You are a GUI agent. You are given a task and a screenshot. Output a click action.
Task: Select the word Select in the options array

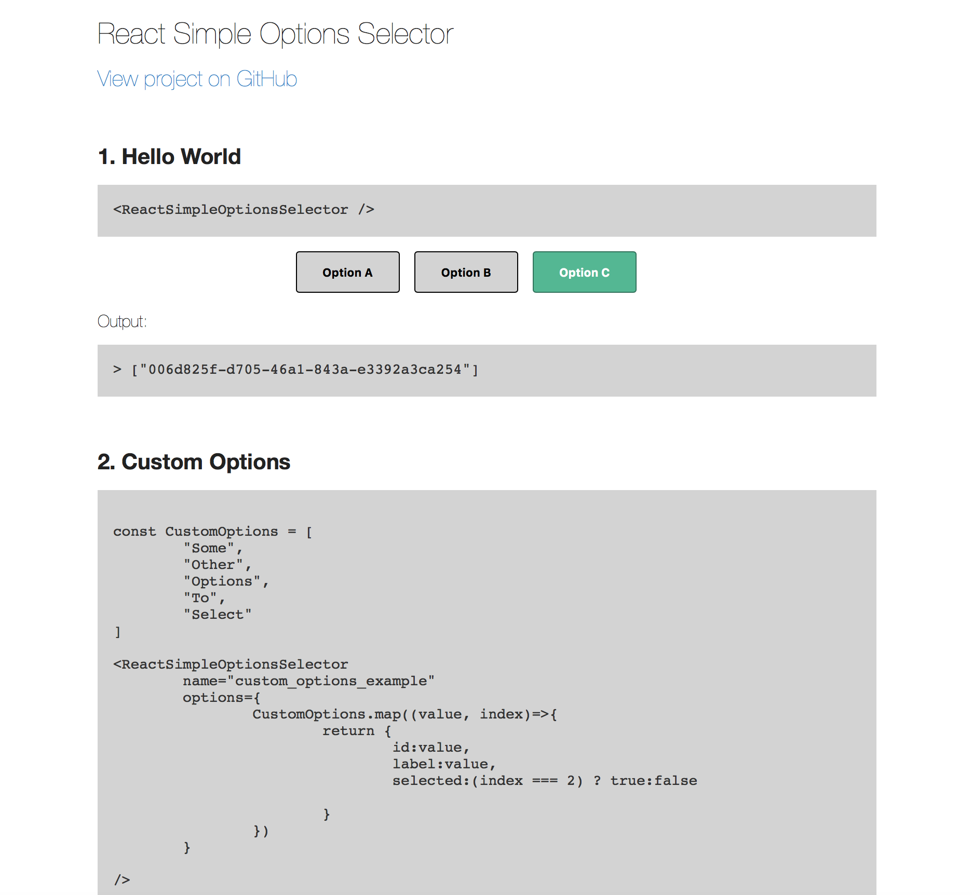click(x=218, y=614)
